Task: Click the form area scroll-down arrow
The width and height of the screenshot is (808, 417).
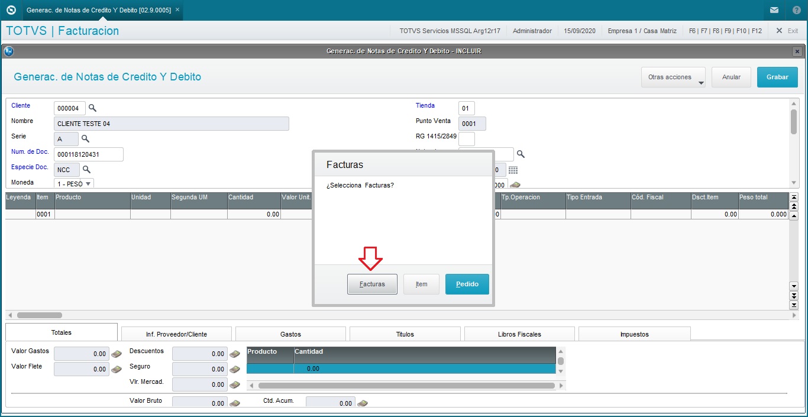Action: (x=794, y=183)
